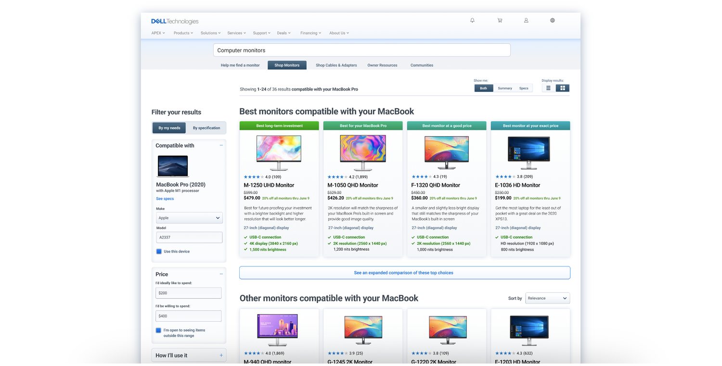This screenshot has height=366, width=722.
Task: Click E-1203 star rating 4.3 (632)
Action: (514, 353)
